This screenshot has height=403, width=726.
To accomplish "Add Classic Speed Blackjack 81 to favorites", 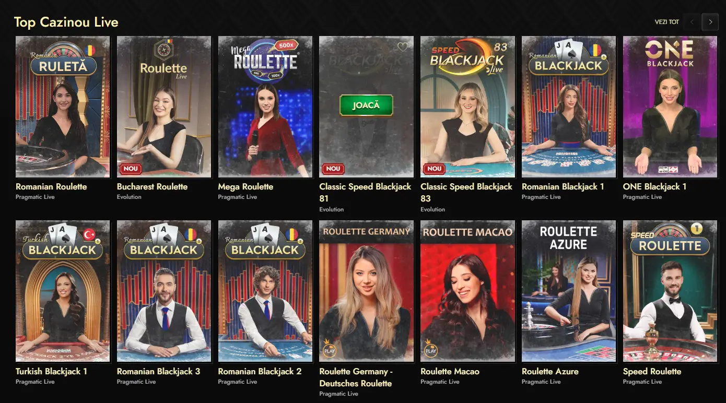I will coord(403,47).
